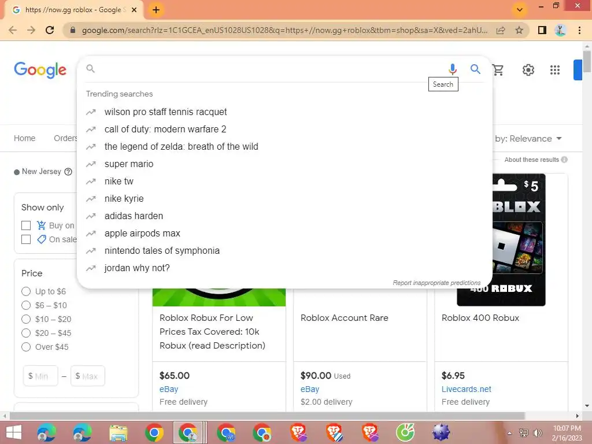Click the Google logo
This screenshot has width=592, height=444.
[x=40, y=70]
